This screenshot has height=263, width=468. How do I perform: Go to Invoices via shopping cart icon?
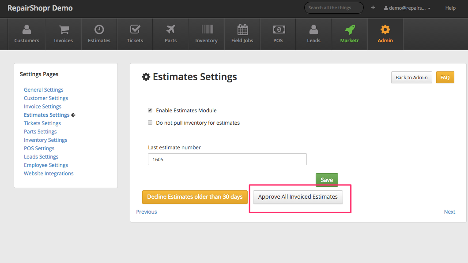pyautogui.click(x=63, y=30)
